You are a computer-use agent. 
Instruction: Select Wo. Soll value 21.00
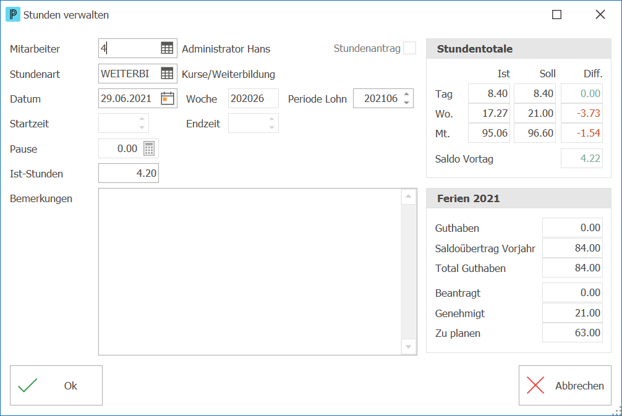click(535, 113)
